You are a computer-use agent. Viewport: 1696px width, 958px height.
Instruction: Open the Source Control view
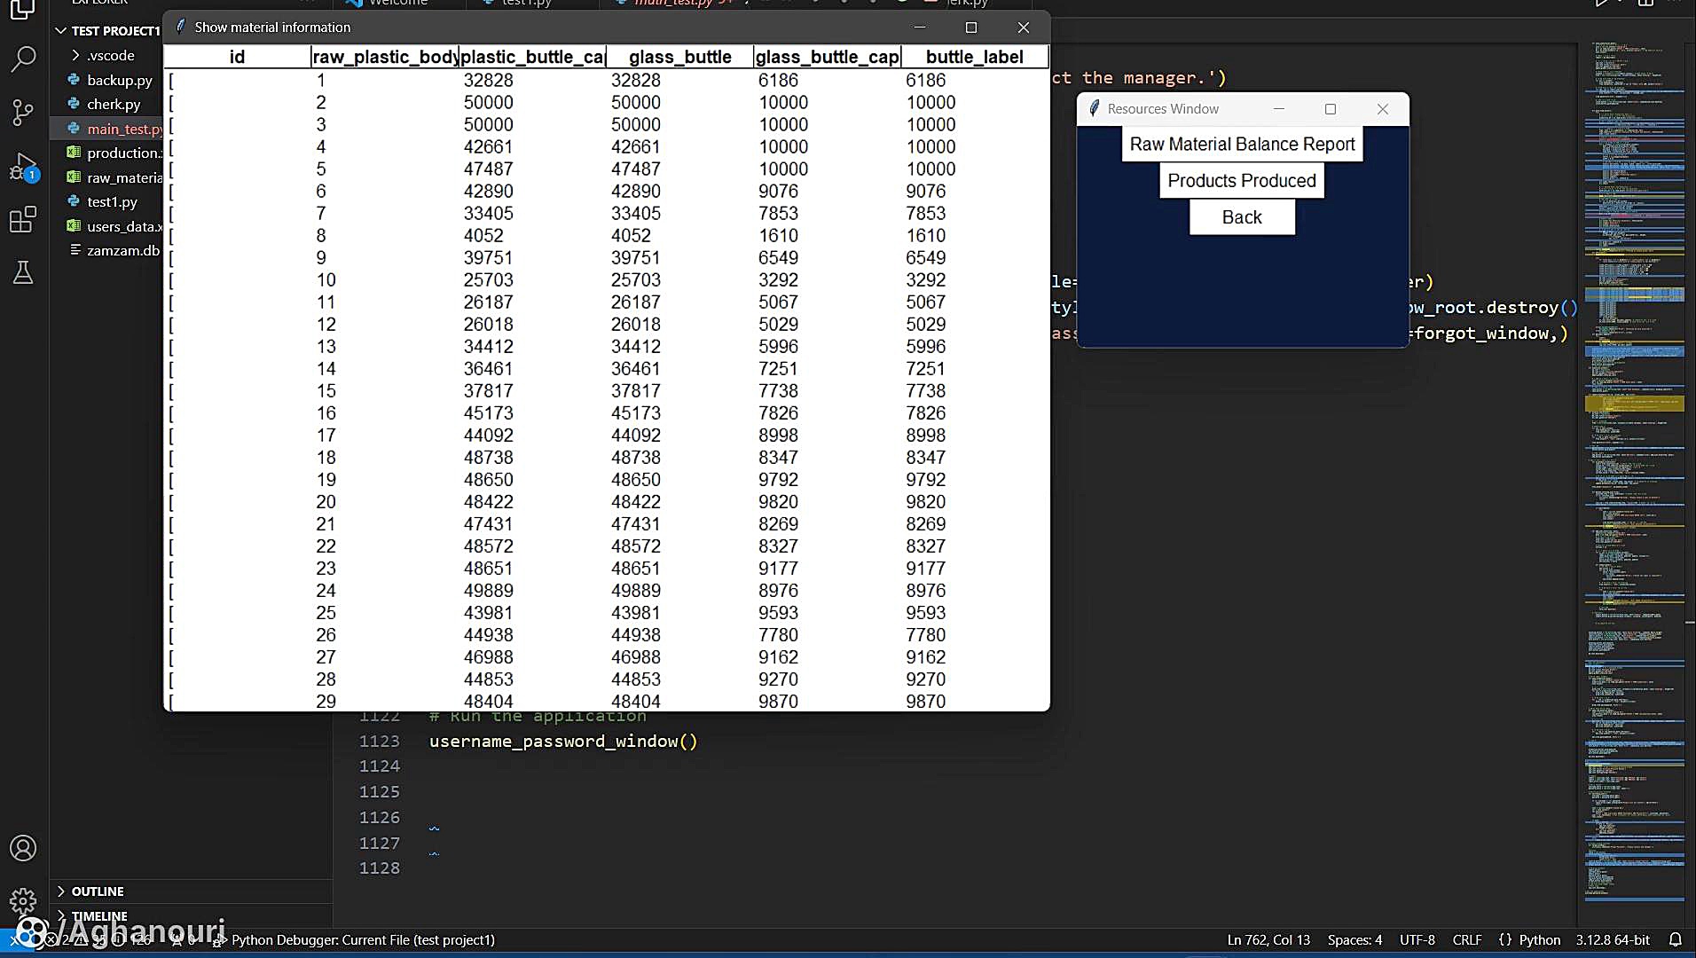click(x=23, y=112)
